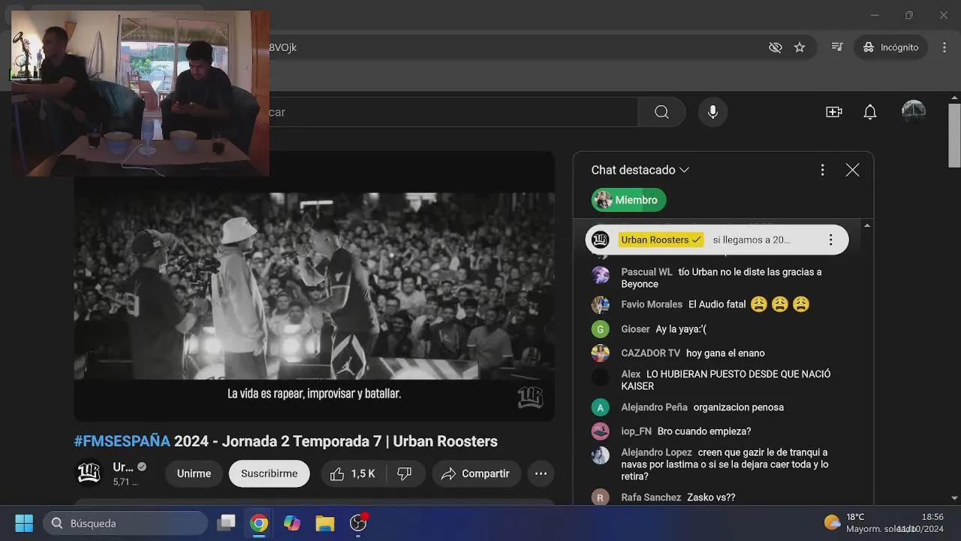Open Copilot from the taskbar

coord(292,523)
